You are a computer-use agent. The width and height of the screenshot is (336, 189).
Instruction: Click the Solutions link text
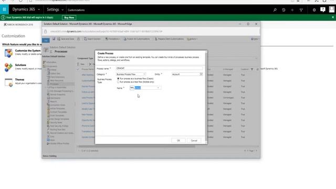tap(20, 65)
